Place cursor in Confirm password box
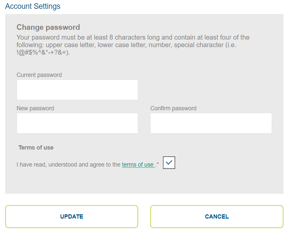The width and height of the screenshot is (290, 232). point(211,123)
